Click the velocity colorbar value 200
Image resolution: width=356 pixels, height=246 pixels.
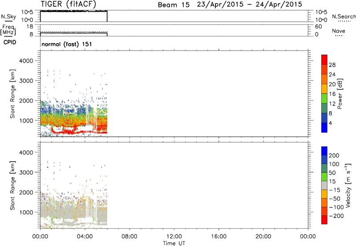[x=334, y=155]
